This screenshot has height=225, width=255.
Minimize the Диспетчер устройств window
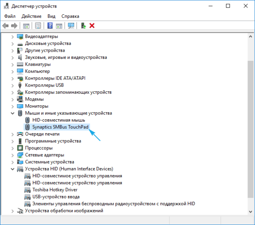[211, 6]
